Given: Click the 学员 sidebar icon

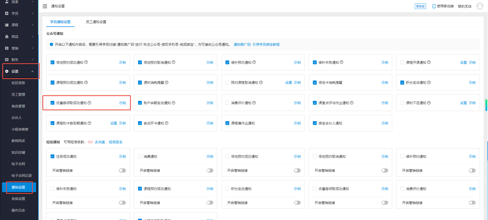Looking at the screenshot, I should tap(7, 13).
